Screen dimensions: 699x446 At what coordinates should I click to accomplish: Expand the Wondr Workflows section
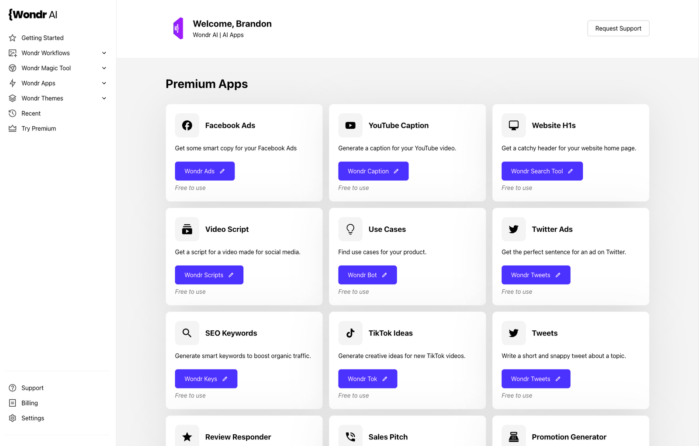(104, 53)
